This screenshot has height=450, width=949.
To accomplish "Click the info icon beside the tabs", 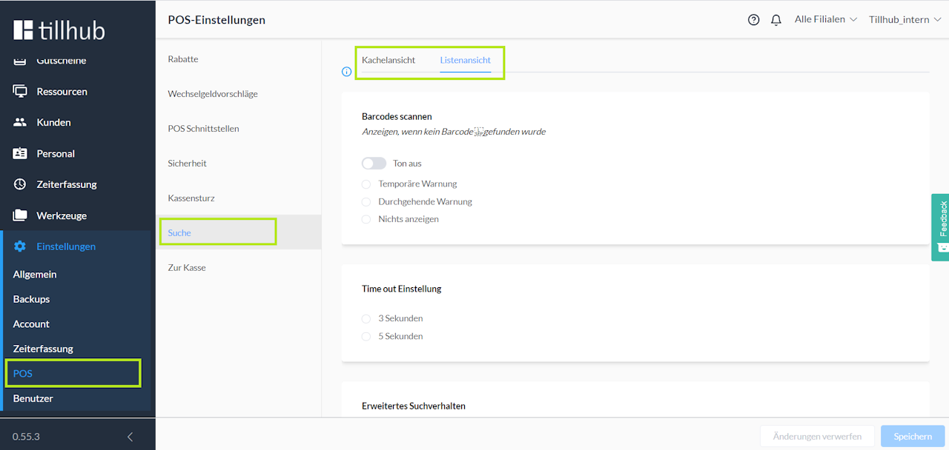I will click(346, 72).
